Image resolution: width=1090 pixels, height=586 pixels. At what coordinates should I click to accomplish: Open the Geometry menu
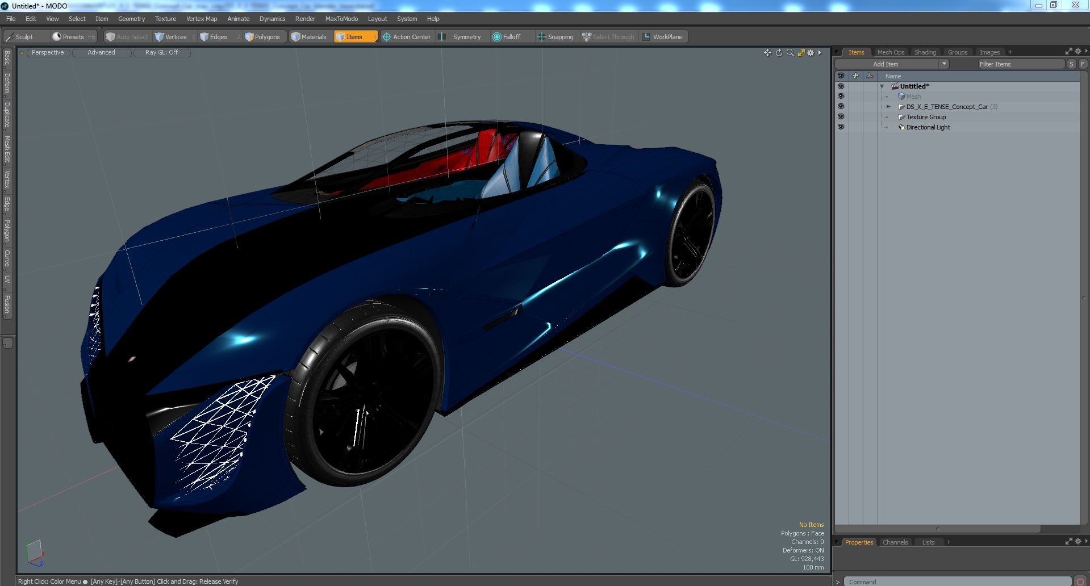[x=131, y=19]
